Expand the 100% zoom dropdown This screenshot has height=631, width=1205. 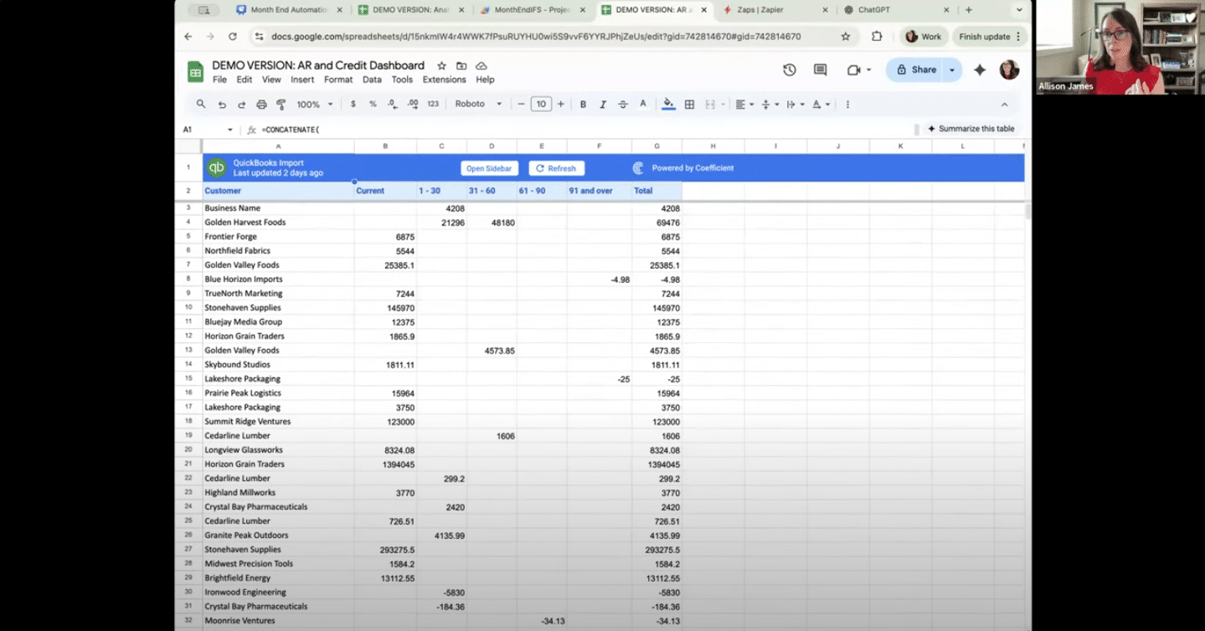tap(315, 105)
